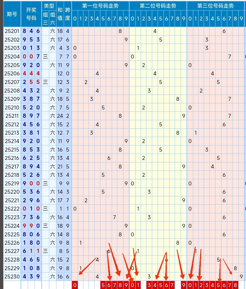
Task: Select the 第一位号码走势 header
Action: 100,6
